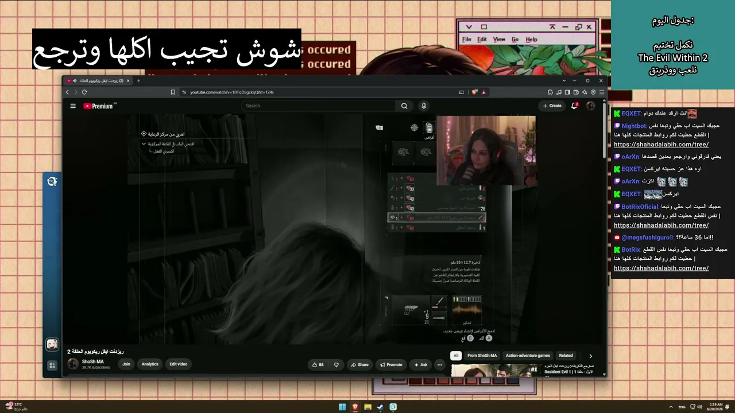Image resolution: width=735 pixels, height=413 pixels.
Task: Like the video
Action: pyautogui.click(x=318, y=365)
